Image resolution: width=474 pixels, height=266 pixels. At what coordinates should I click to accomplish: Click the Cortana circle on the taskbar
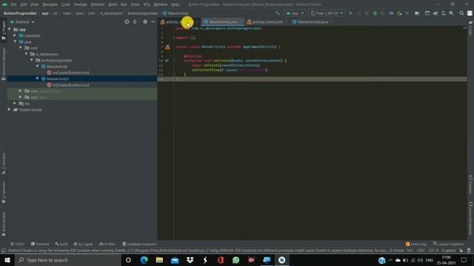click(128, 260)
